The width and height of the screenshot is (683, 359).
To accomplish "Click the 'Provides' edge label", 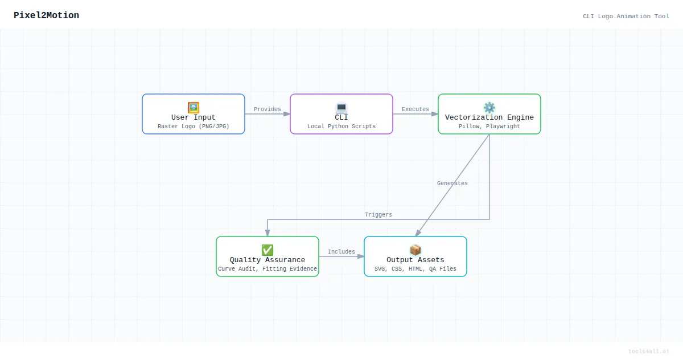I will point(268,109).
